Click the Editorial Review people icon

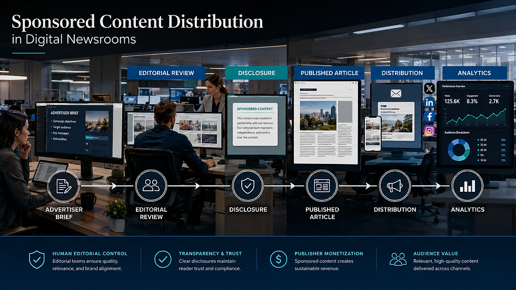151,185
